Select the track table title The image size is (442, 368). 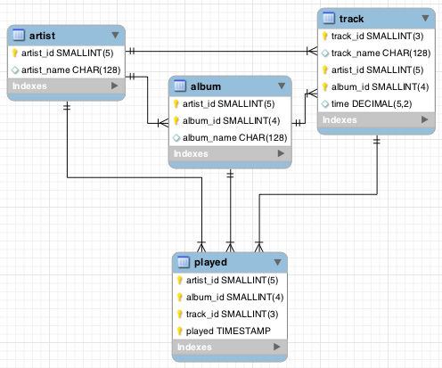pos(351,19)
